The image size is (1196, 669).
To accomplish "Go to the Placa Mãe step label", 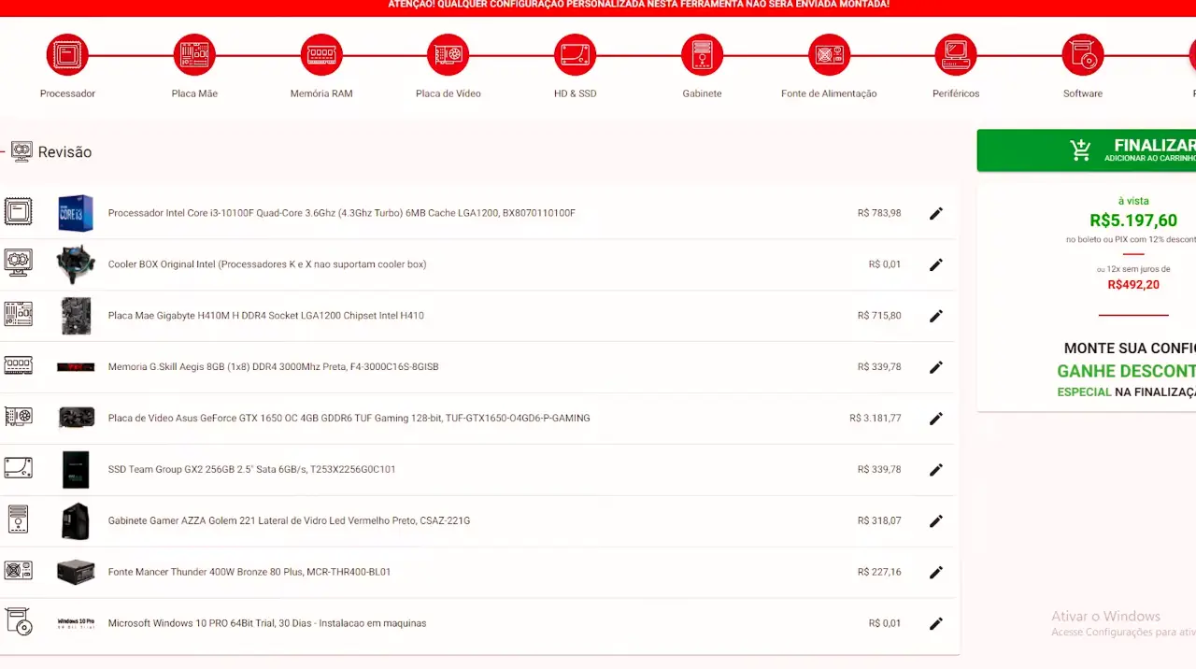I will [x=194, y=93].
